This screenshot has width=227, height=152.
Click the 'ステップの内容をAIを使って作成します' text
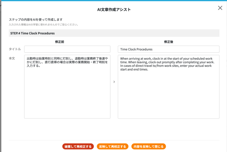point(36,20)
